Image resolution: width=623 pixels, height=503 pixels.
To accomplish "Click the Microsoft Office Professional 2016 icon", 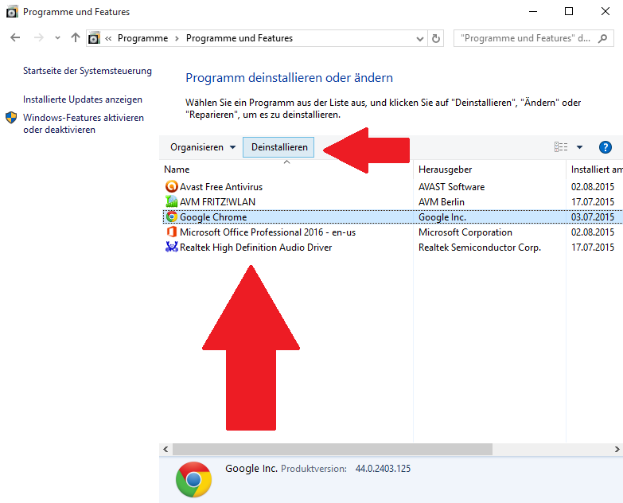I will [171, 232].
